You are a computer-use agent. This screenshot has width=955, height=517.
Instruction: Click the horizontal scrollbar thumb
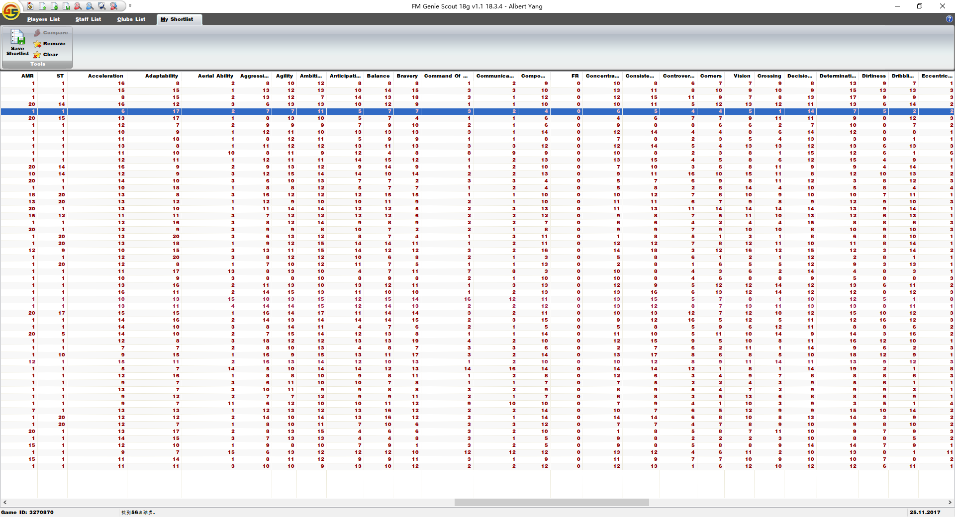click(x=551, y=503)
